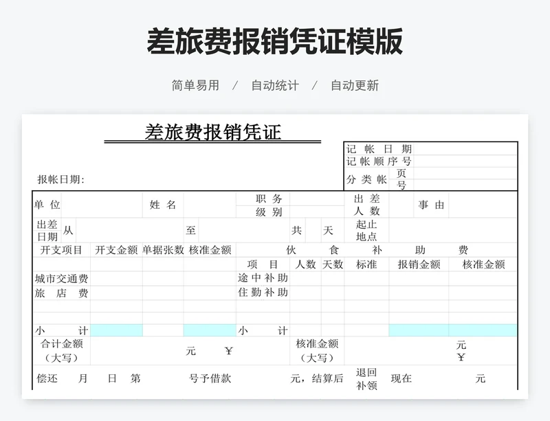Select the 城市交通费 row label
The image size is (550, 421).
(x=61, y=279)
